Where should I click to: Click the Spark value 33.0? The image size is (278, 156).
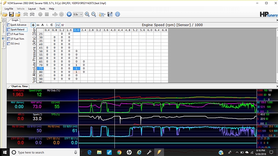coord(37,119)
